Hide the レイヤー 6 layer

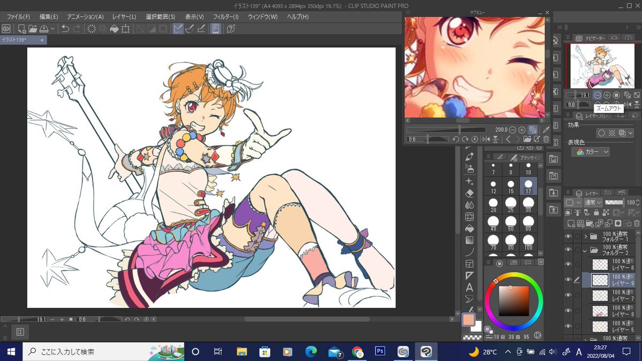click(568, 264)
